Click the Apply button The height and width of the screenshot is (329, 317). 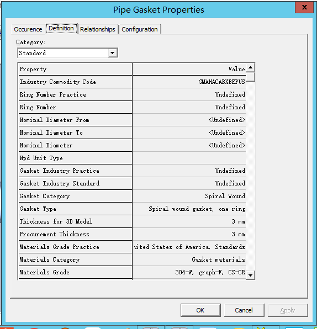288,310
